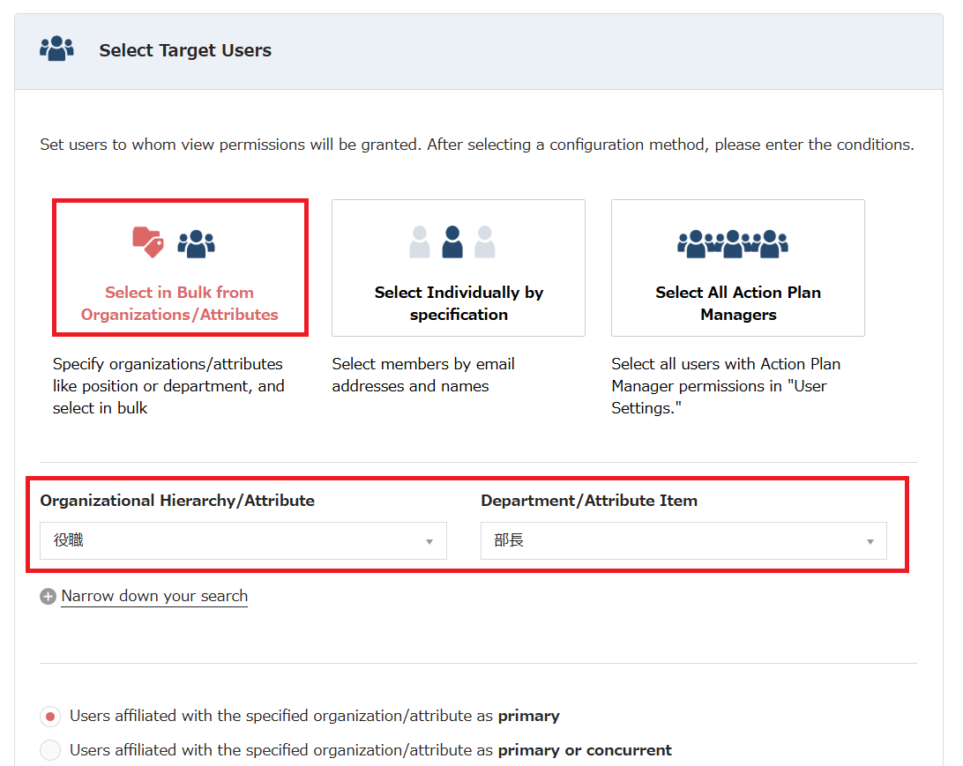
Task: Click the crowd icon for Action Plan Managers
Action: [x=733, y=242]
